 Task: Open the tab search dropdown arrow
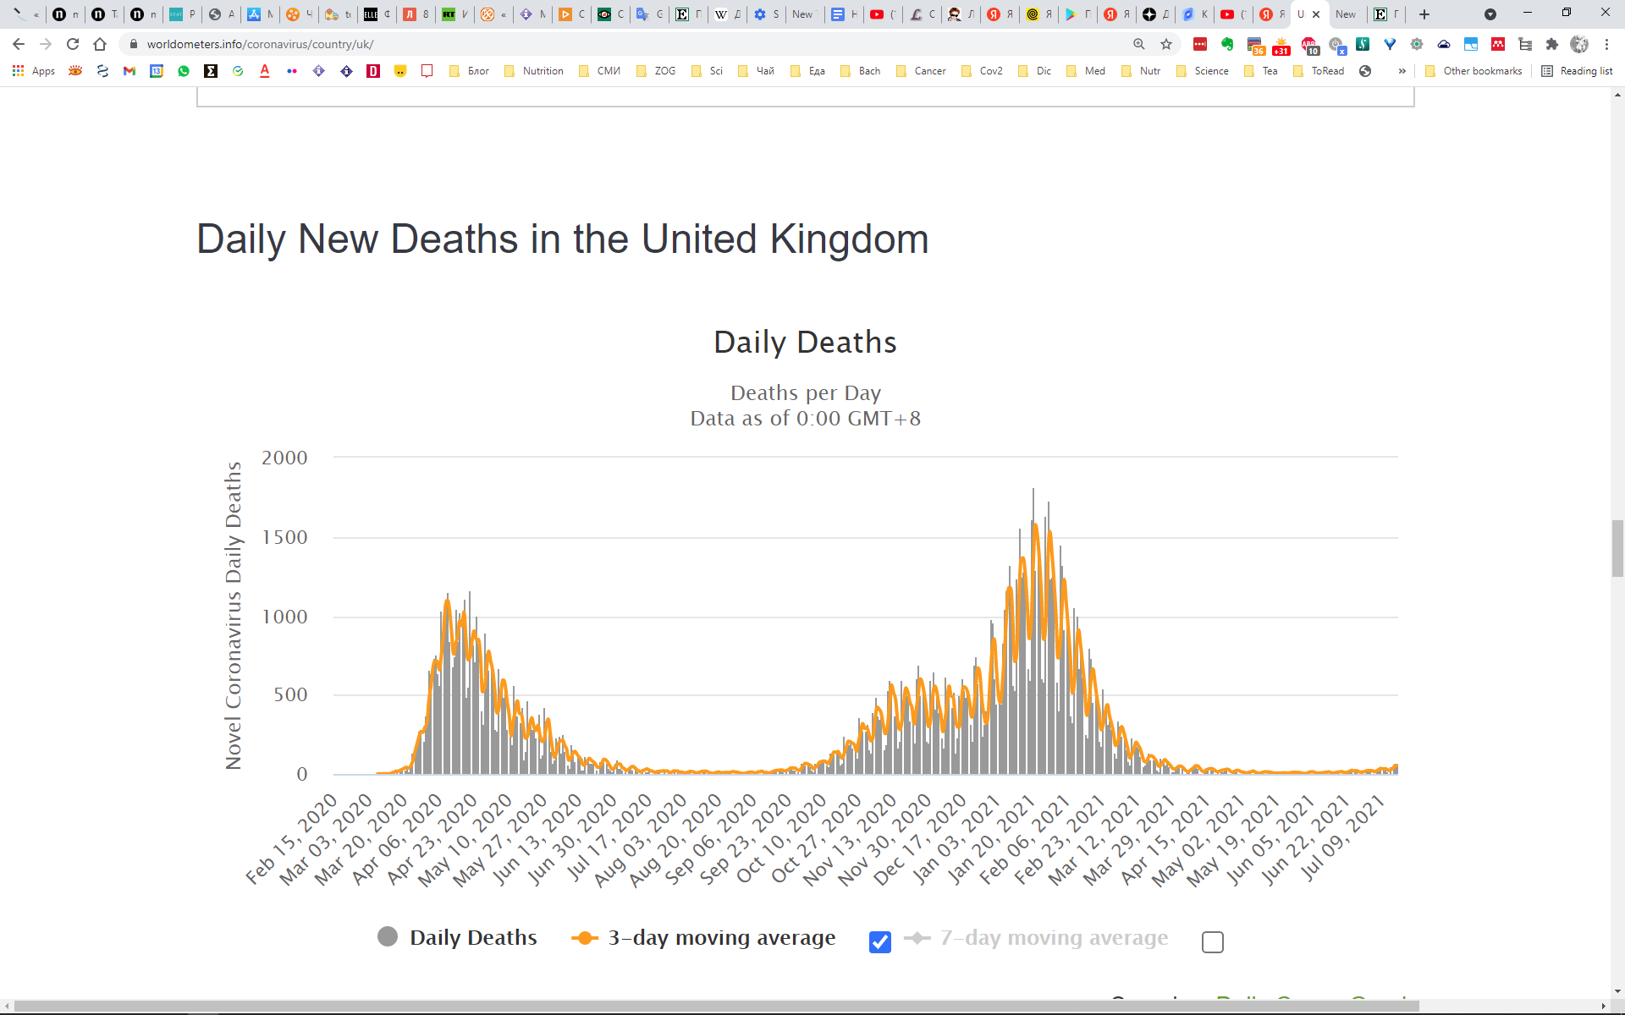(x=1490, y=14)
